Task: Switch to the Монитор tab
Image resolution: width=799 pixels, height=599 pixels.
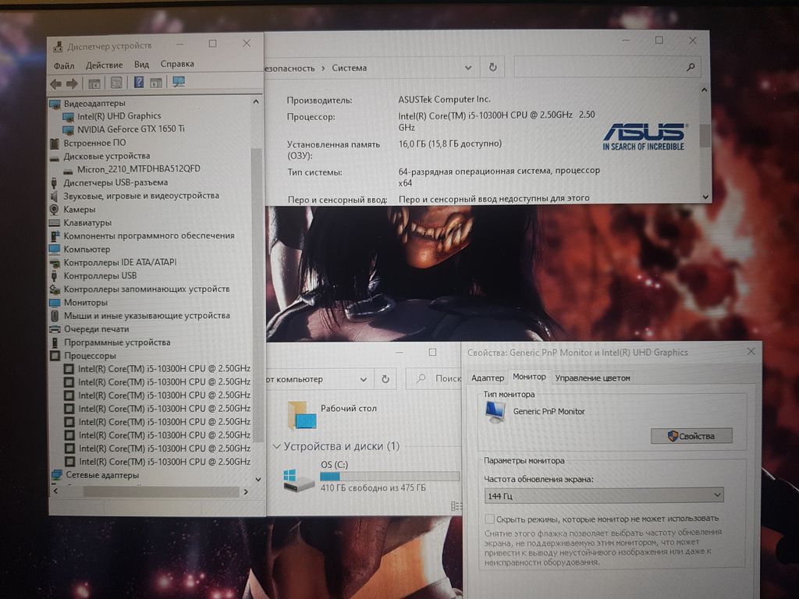Action: (x=529, y=377)
